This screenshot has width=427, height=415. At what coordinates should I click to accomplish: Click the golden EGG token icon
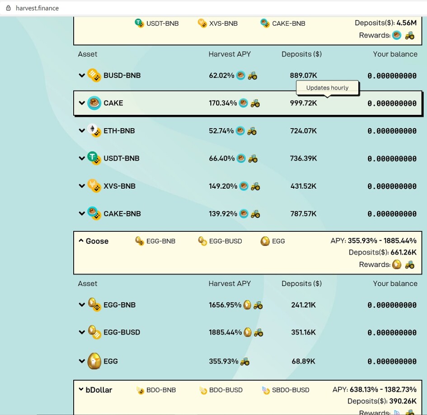tap(94, 361)
